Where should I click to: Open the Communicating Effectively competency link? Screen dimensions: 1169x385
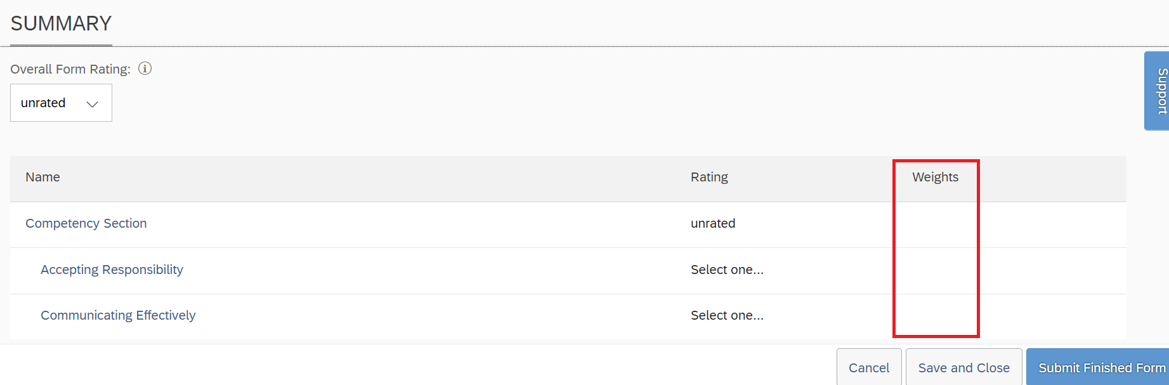(118, 315)
